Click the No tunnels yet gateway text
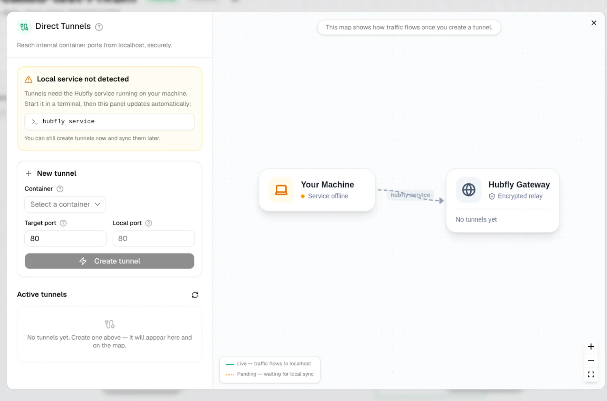The height and width of the screenshot is (401, 607). [476, 220]
